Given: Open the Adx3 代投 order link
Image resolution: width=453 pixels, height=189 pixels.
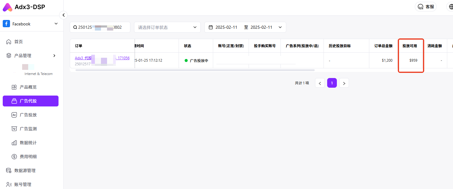Looking at the screenshot, I should [x=82, y=58].
